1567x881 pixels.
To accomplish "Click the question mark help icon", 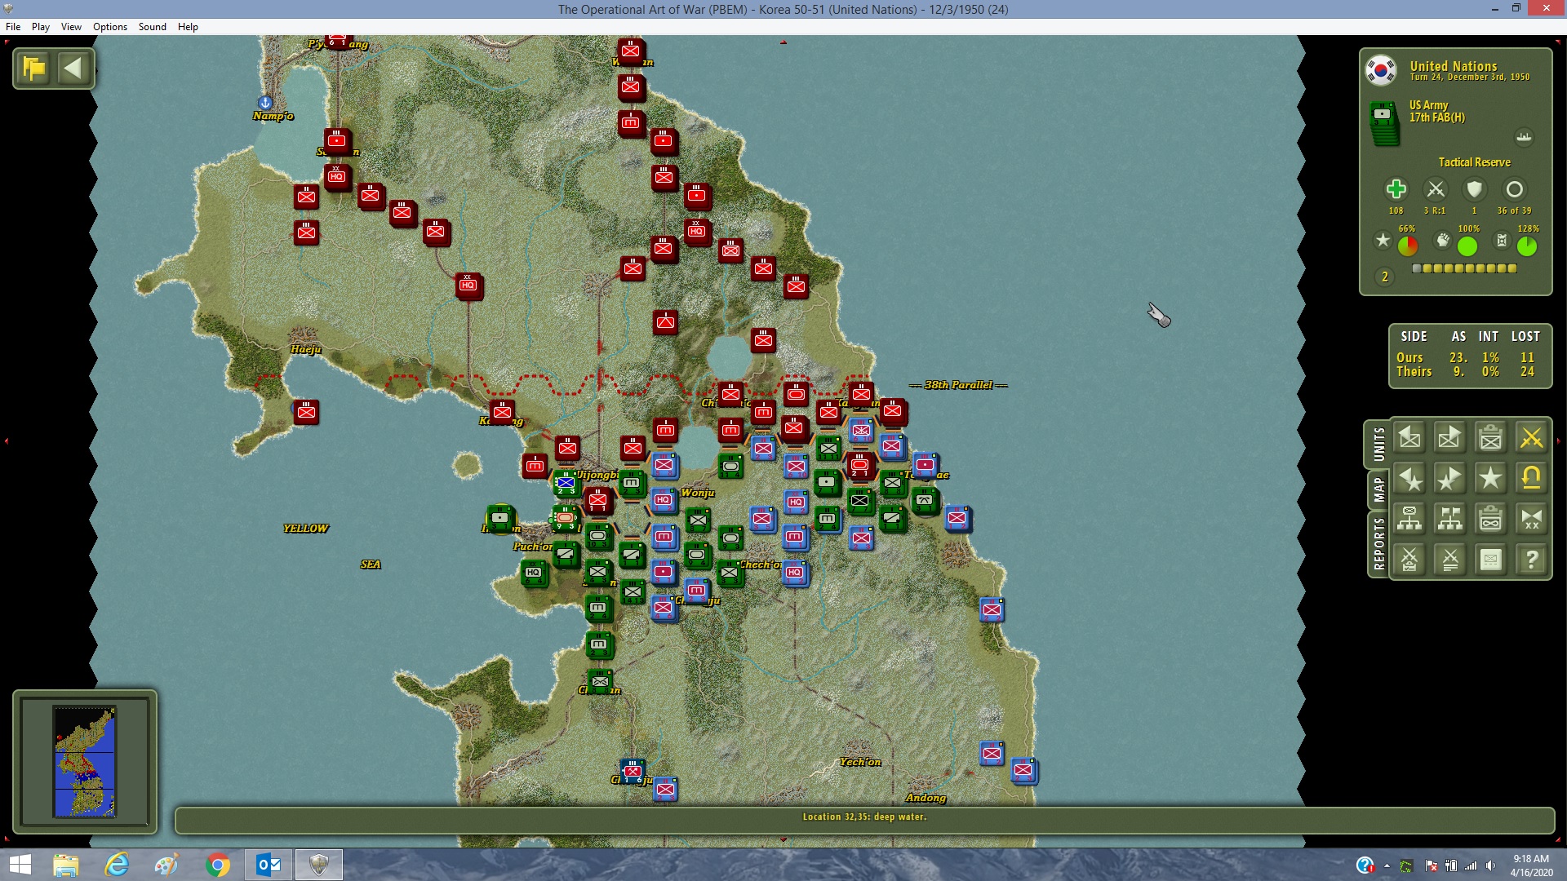I will pyautogui.click(x=1532, y=560).
